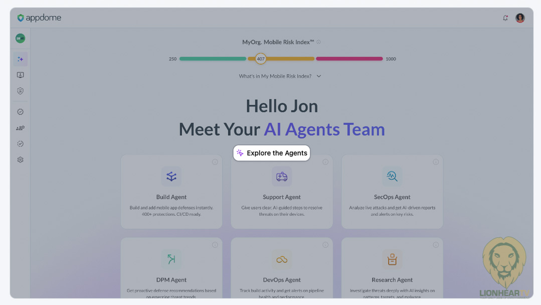Open the user profile avatar
Image resolution: width=541 pixels, height=305 pixels.
point(520,18)
